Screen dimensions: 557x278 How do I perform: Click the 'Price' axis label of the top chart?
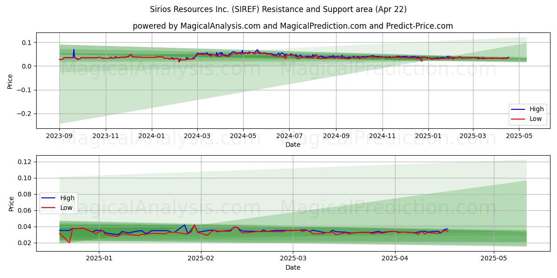pos(10,81)
